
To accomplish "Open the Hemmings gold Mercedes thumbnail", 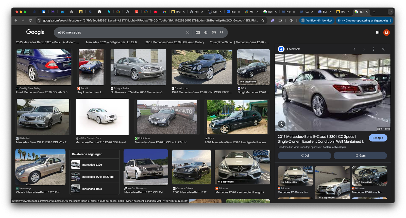I will tap(40, 167).
